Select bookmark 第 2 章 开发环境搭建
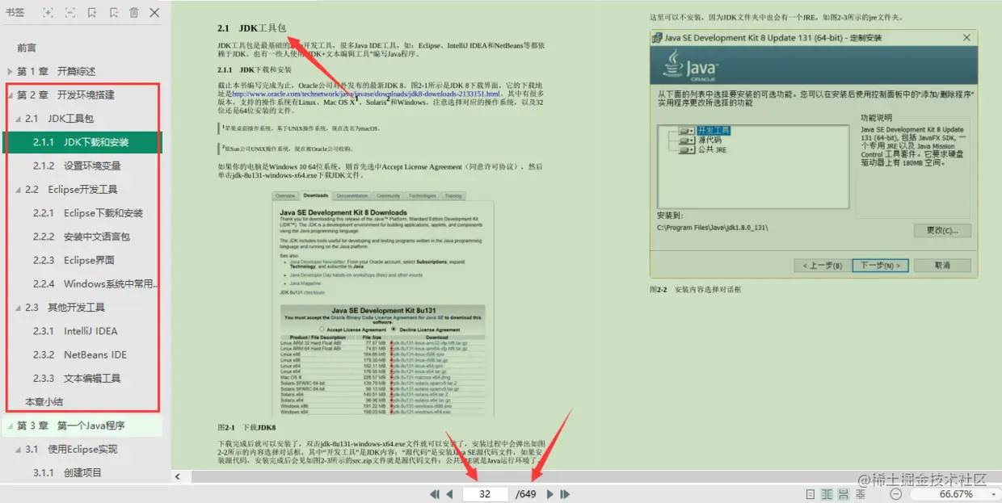Viewport: 1002px width, 503px height. [x=65, y=95]
